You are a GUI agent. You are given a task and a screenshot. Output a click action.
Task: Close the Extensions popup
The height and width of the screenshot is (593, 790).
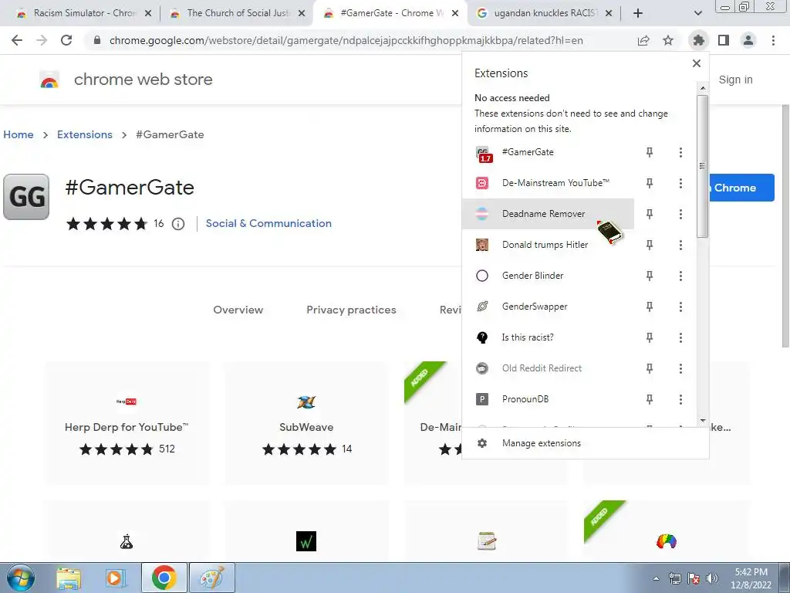pos(697,63)
